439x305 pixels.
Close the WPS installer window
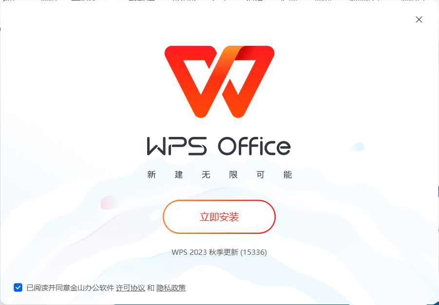419,19
